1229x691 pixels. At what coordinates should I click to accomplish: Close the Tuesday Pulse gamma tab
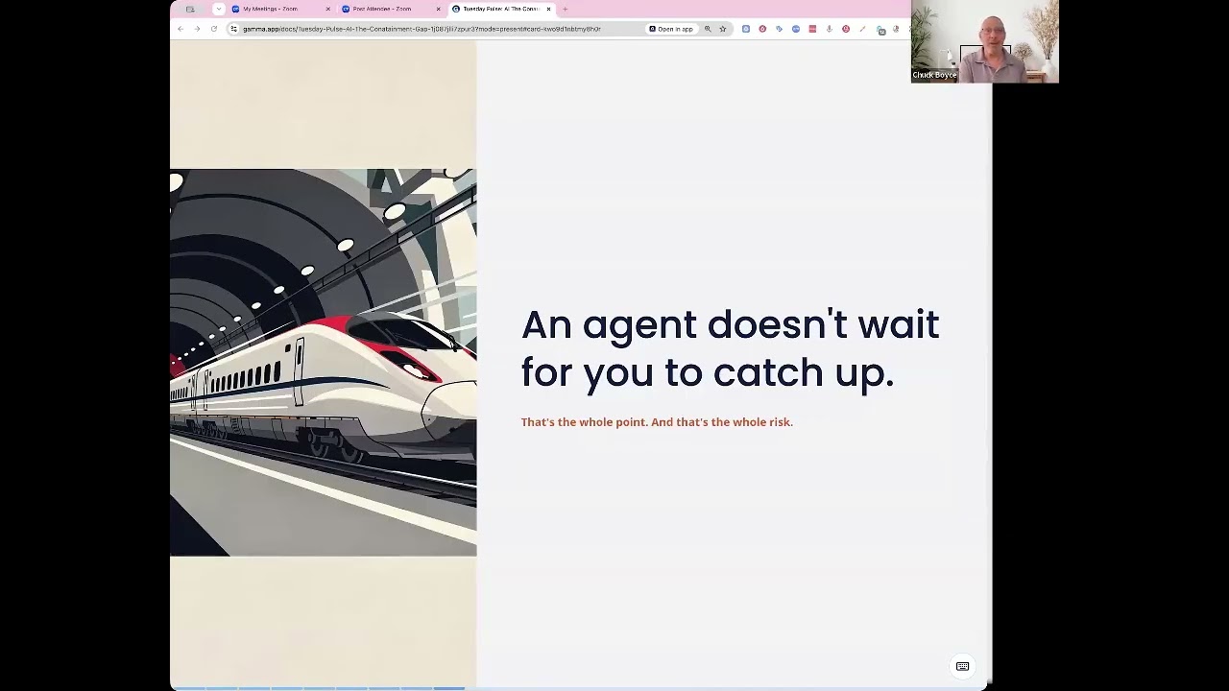coord(549,9)
